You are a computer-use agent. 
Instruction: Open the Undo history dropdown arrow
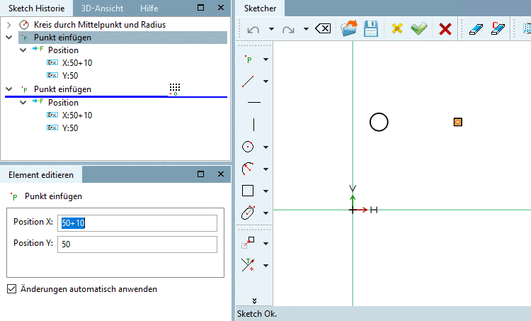click(271, 29)
